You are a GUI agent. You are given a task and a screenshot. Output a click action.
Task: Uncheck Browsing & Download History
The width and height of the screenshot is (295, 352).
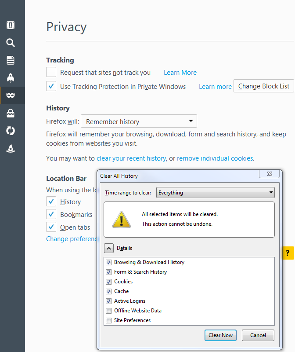click(108, 262)
